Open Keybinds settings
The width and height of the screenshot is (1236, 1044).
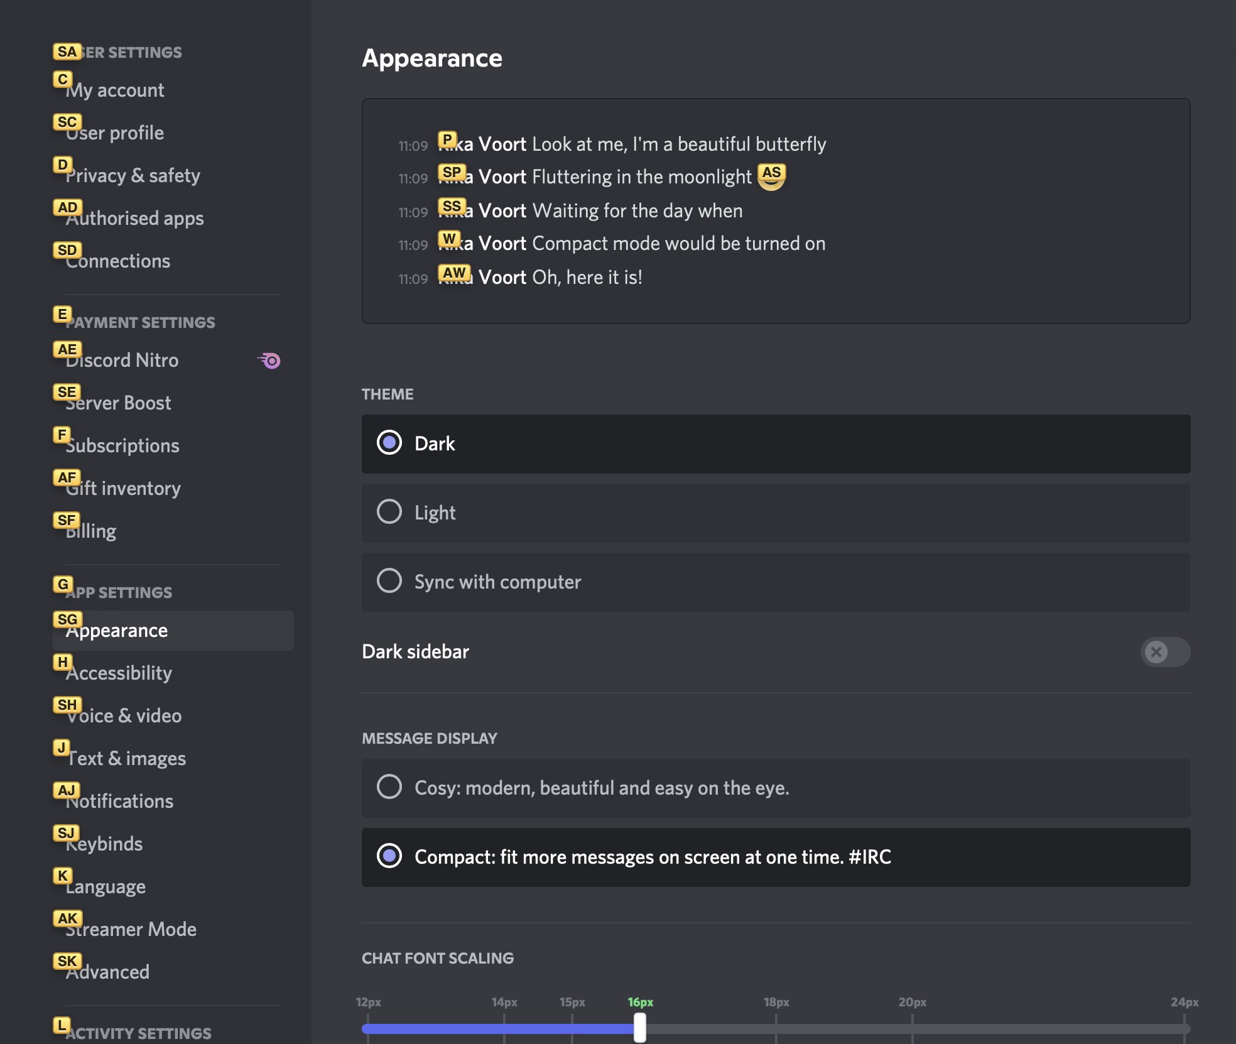tap(104, 844)
